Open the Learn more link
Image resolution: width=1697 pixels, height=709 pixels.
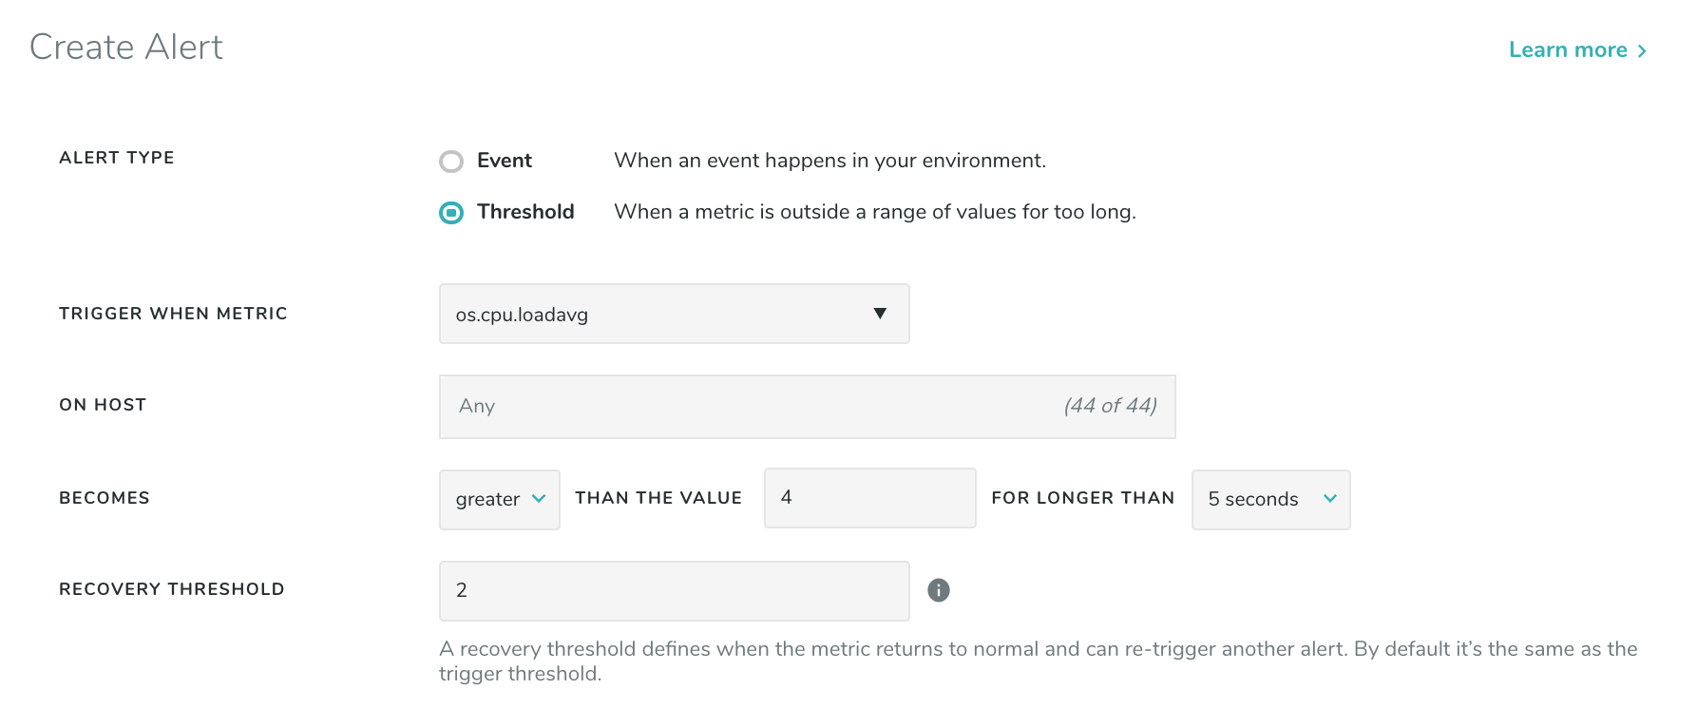[1568, 50]
